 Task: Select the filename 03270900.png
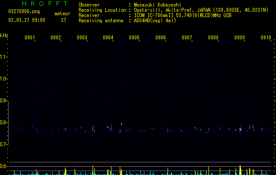[x=24, y=12]
